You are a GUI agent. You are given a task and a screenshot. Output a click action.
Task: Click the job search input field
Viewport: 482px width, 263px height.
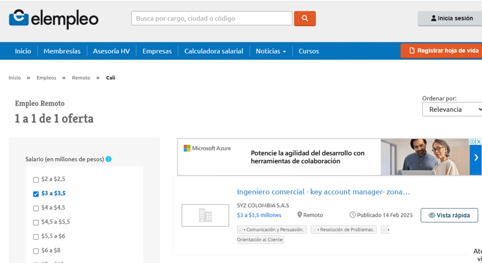tap(212, 18)
